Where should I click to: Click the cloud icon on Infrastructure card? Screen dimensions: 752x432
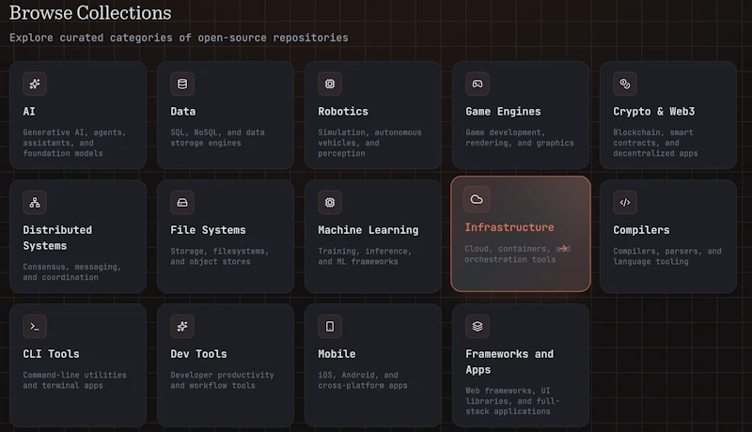pos(477,199)
